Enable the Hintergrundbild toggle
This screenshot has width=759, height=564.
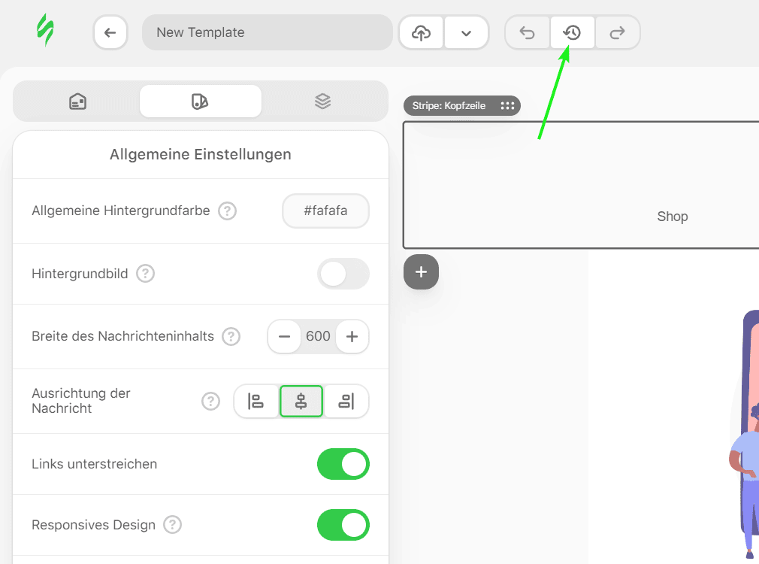(343, 274)
